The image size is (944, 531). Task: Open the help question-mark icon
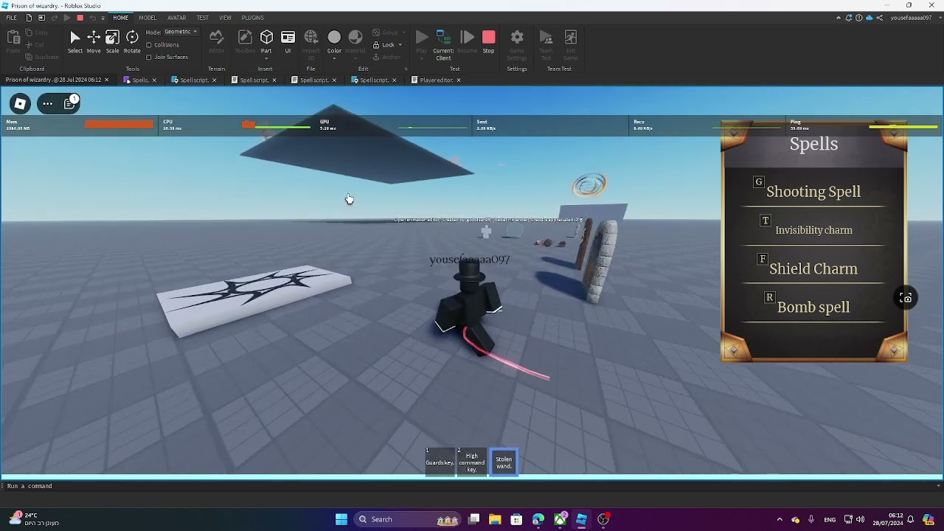click(x=859, y=18)
